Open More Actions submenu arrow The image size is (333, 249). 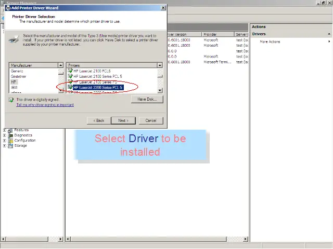tap(329, 41)
